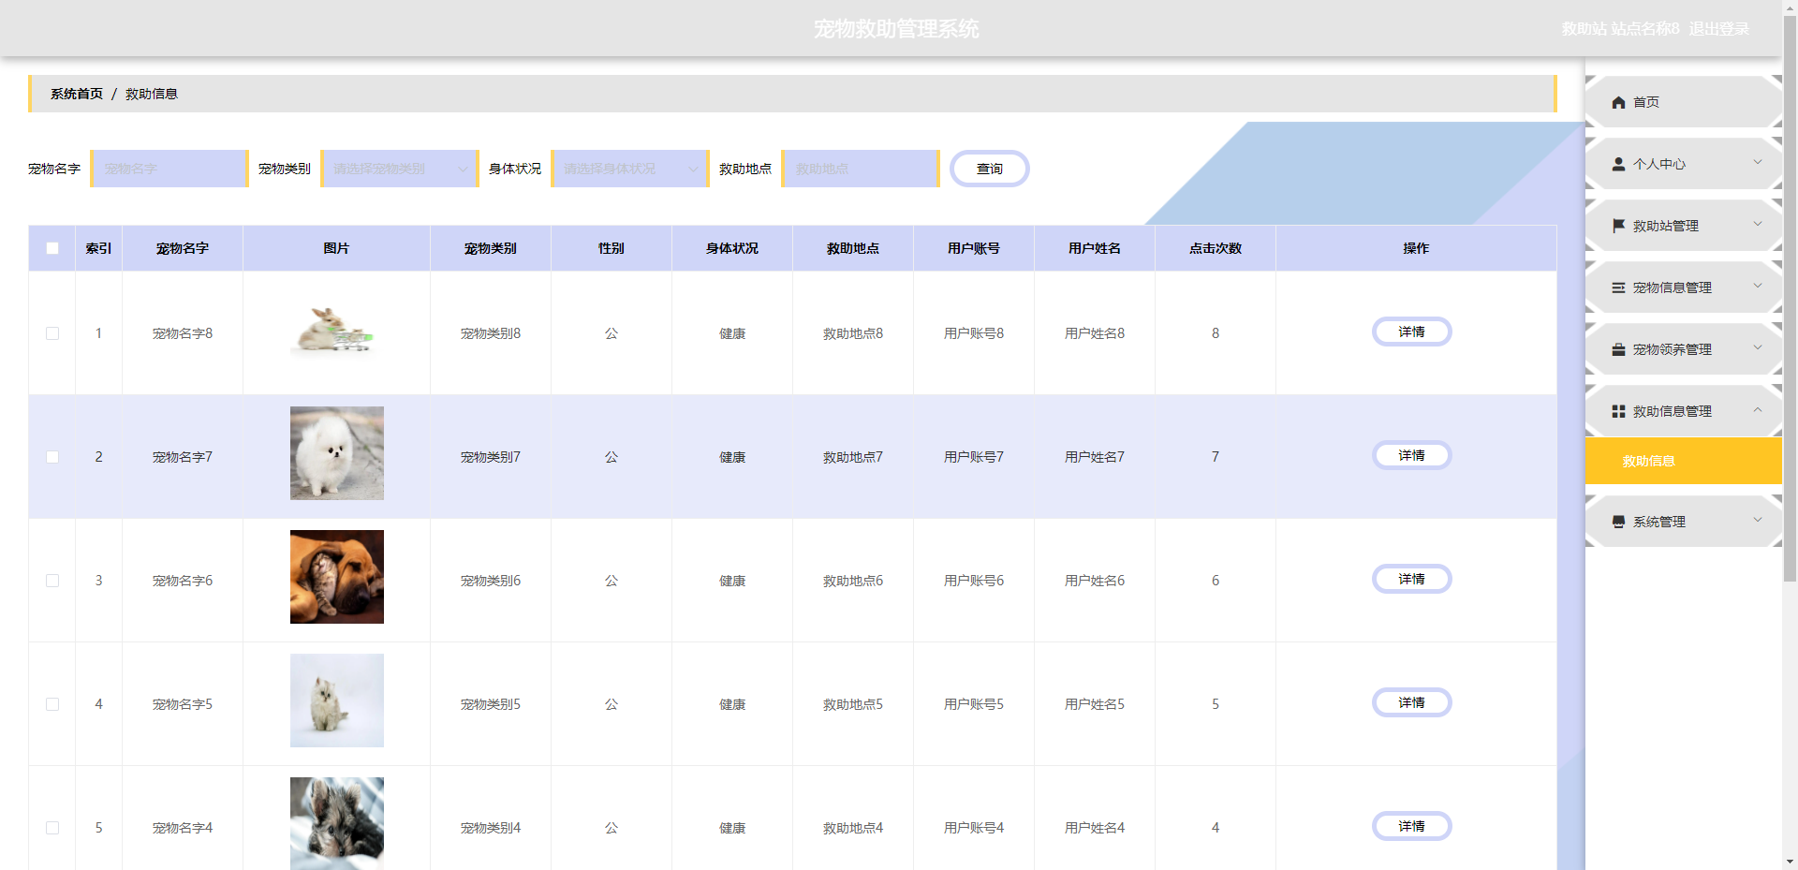
Task: Select the flag icon for 救助站管理
Action: pyautogui.click(x=1618, y=225)
